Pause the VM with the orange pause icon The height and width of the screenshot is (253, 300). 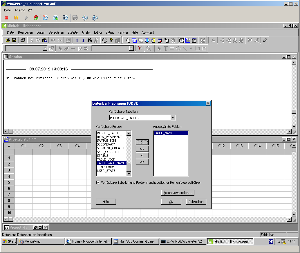(16, 18)
